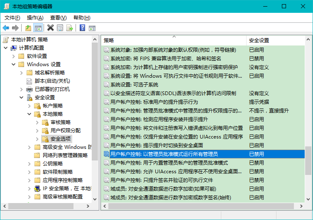Open the 查看(V) menu
313x220 pixels.
pos(58,18)
